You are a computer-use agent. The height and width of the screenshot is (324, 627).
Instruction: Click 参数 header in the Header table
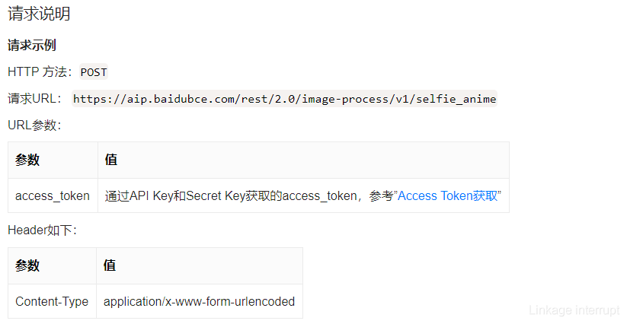click(x=27, y=265)
